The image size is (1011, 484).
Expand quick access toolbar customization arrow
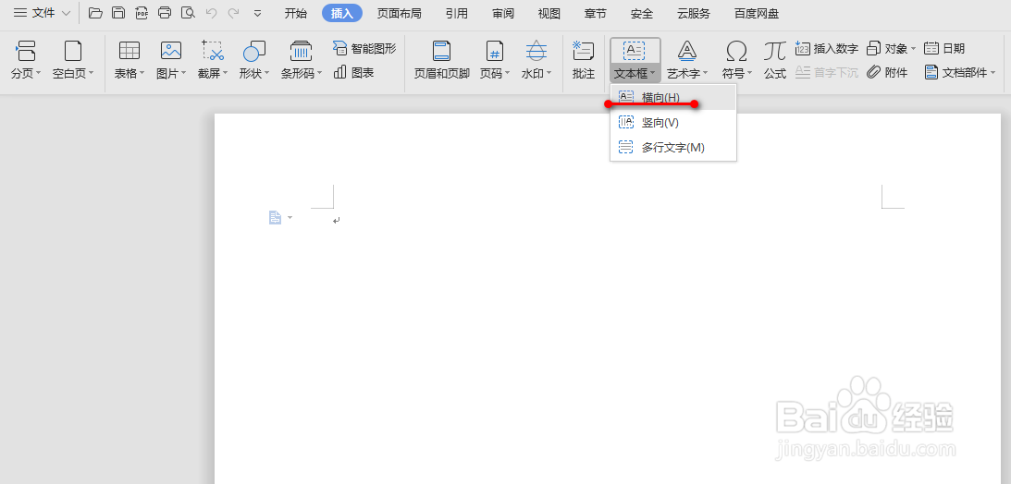tap(258, 13)
